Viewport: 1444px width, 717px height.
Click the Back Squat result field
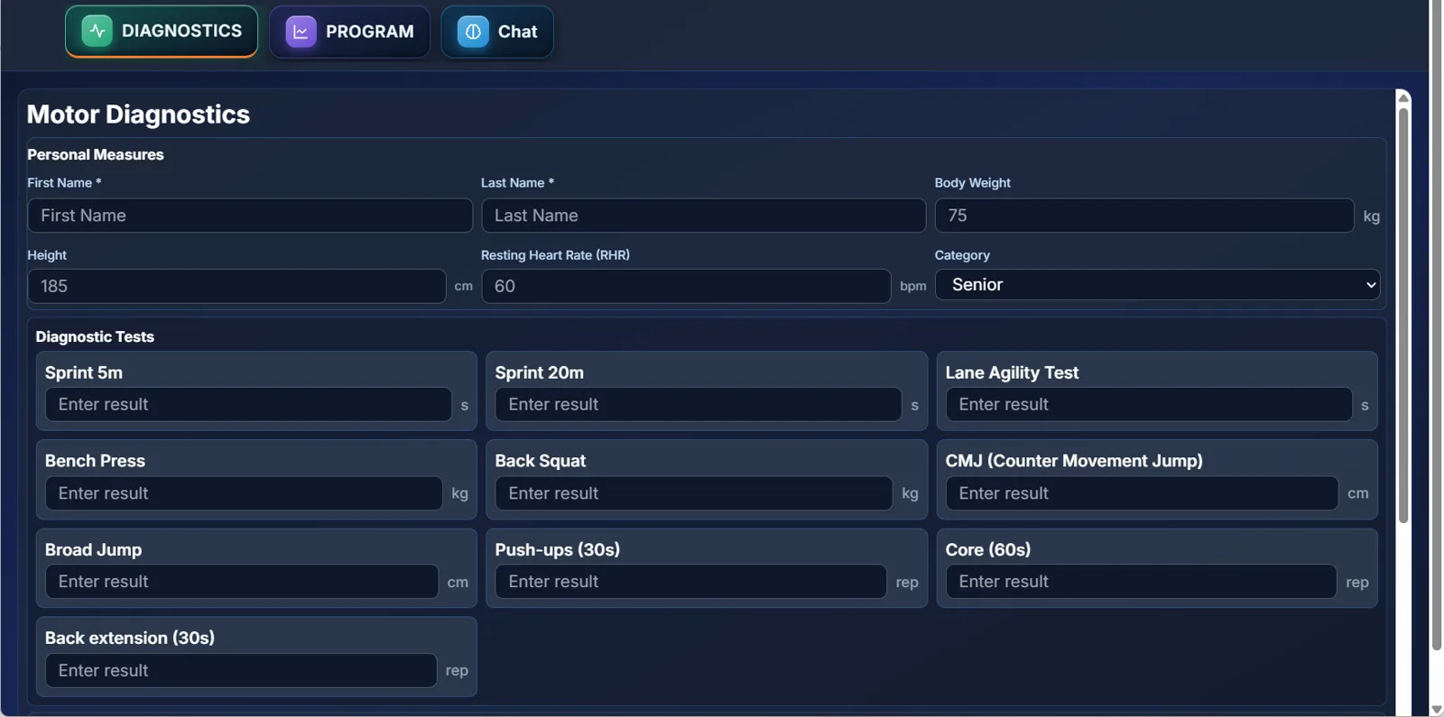pyautogui.click(x=693, y=493)
